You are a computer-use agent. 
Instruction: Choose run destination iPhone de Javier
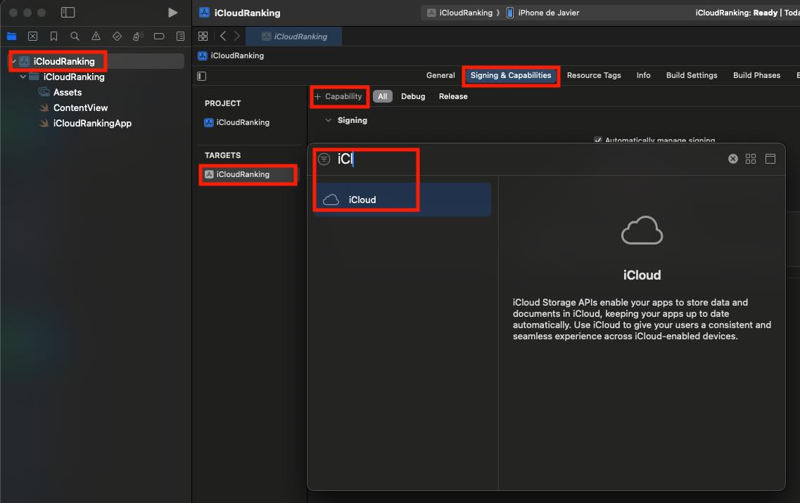[543, 13]
